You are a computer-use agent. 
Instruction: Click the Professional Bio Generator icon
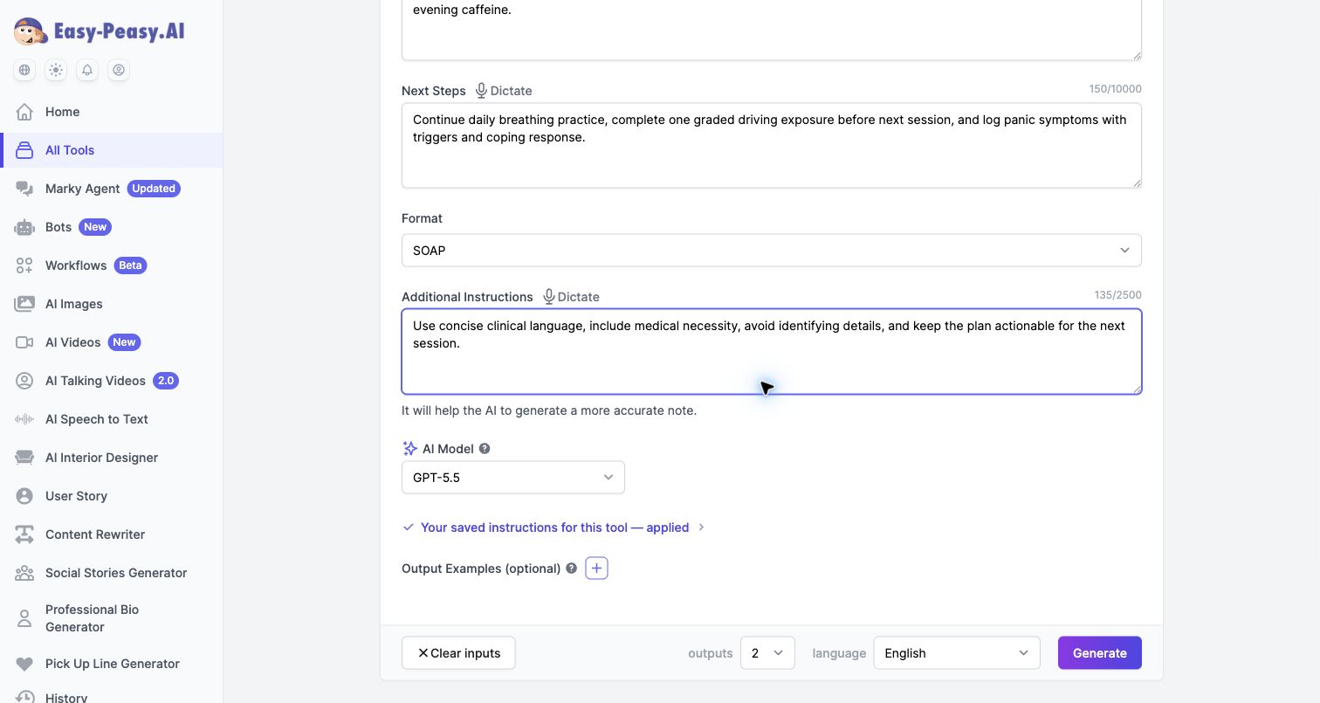[x=24, y=618]
